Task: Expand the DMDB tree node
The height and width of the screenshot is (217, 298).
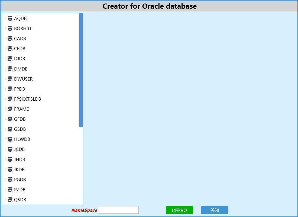Action: coord(5,69)
